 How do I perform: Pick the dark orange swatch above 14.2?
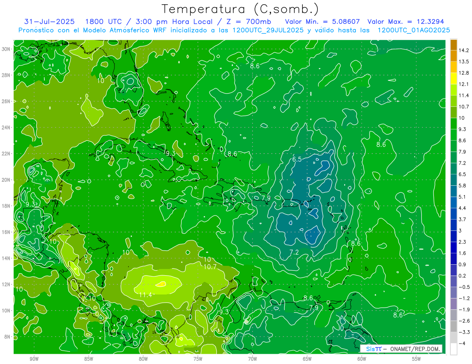tap(454, 45)
